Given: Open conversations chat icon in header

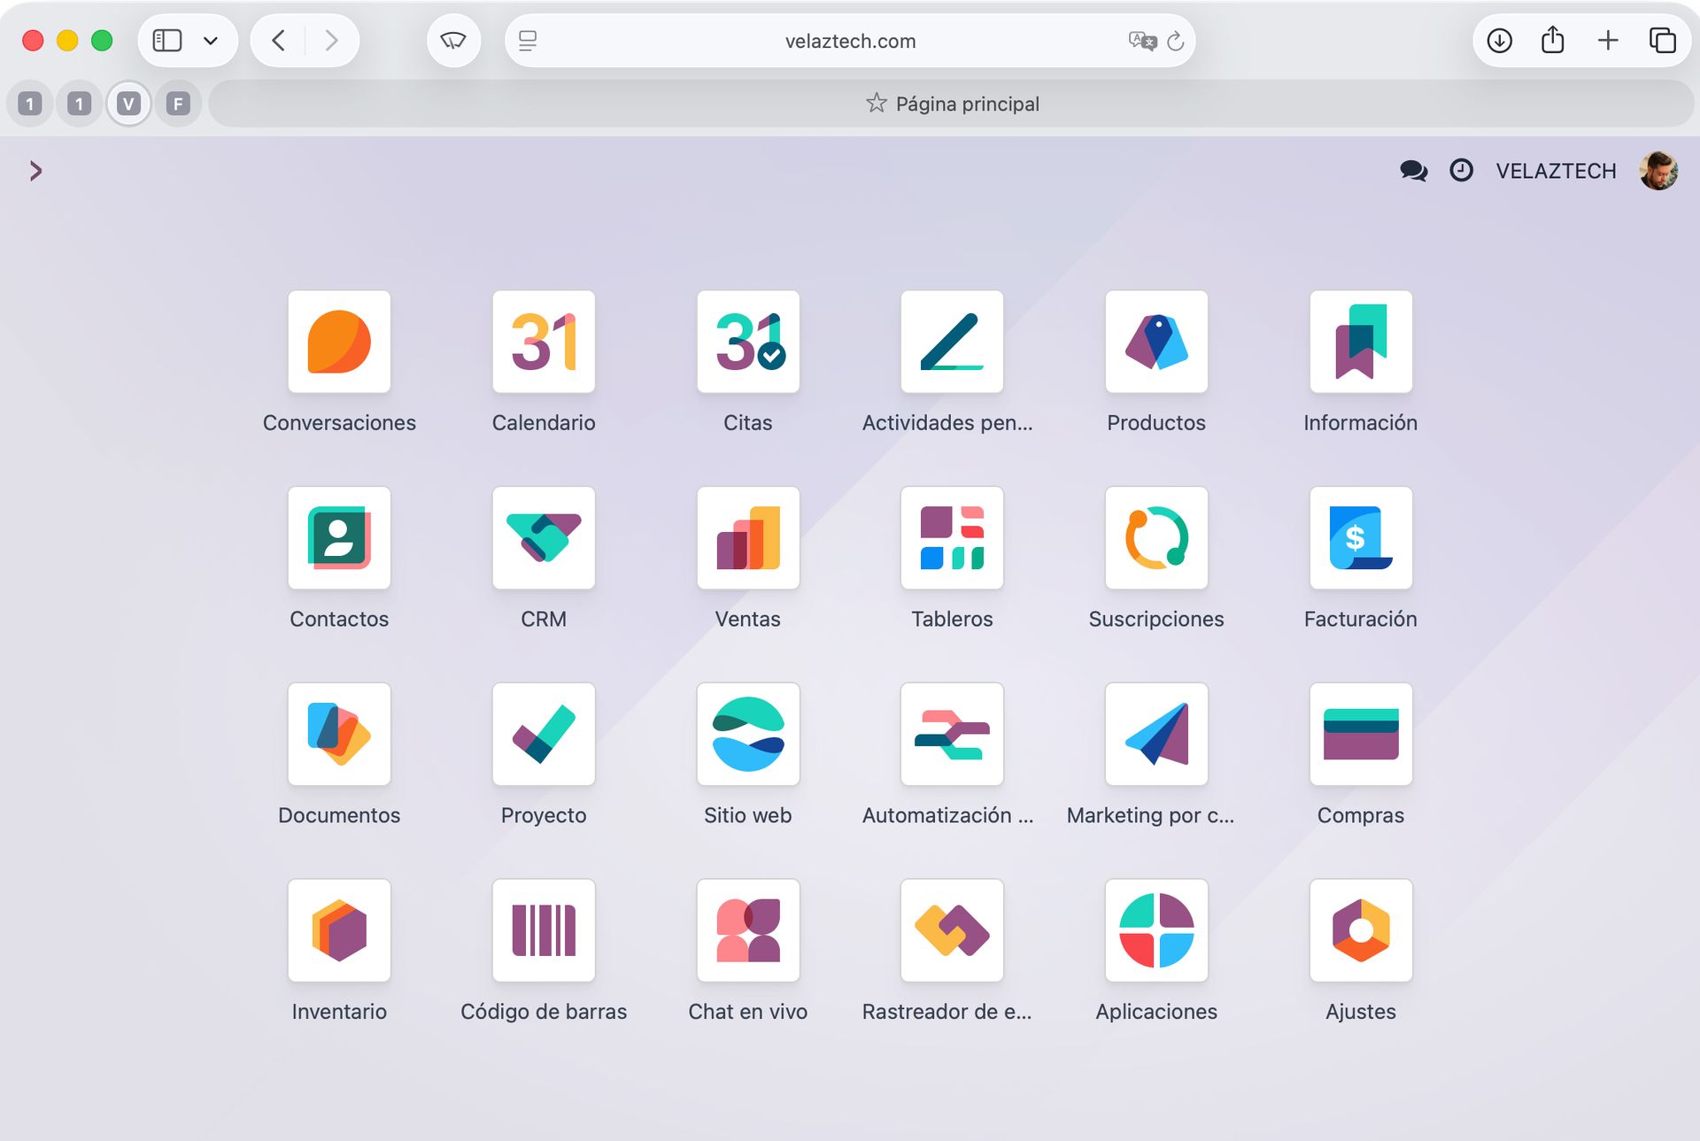Looking at the screenshot, I should pyautogui.click(x=1413, y=171).
